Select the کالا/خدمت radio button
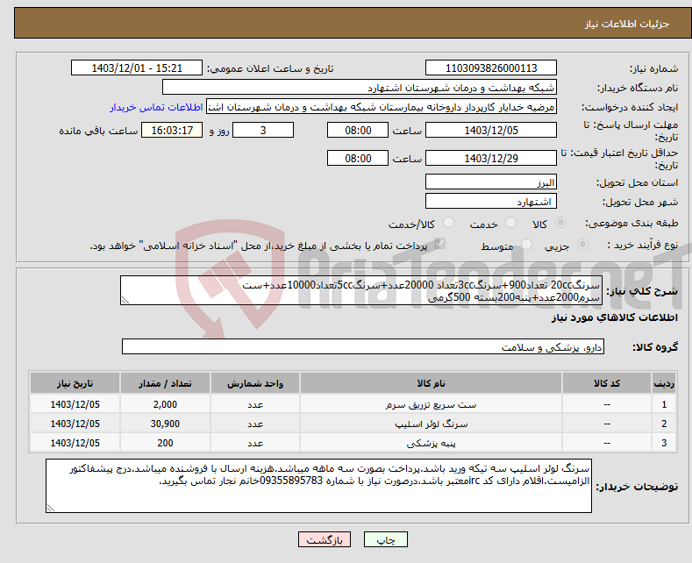The image size is (692, 563). [448, 223]
